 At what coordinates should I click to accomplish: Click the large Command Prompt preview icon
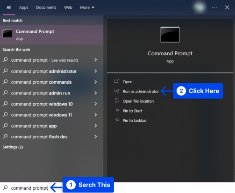tap(170, 35)
